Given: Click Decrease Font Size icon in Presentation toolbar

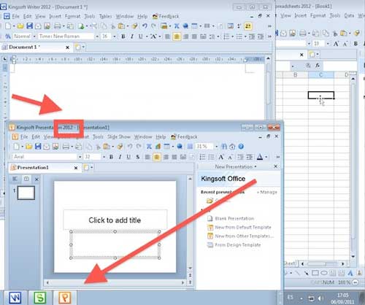Looking at the screenshot, I should pos(230,157).
